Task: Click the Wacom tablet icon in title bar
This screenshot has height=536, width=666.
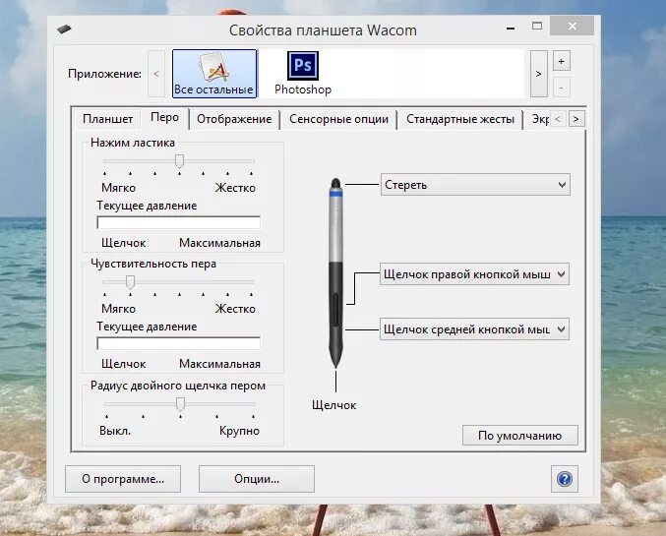Action: coord(64,30)
